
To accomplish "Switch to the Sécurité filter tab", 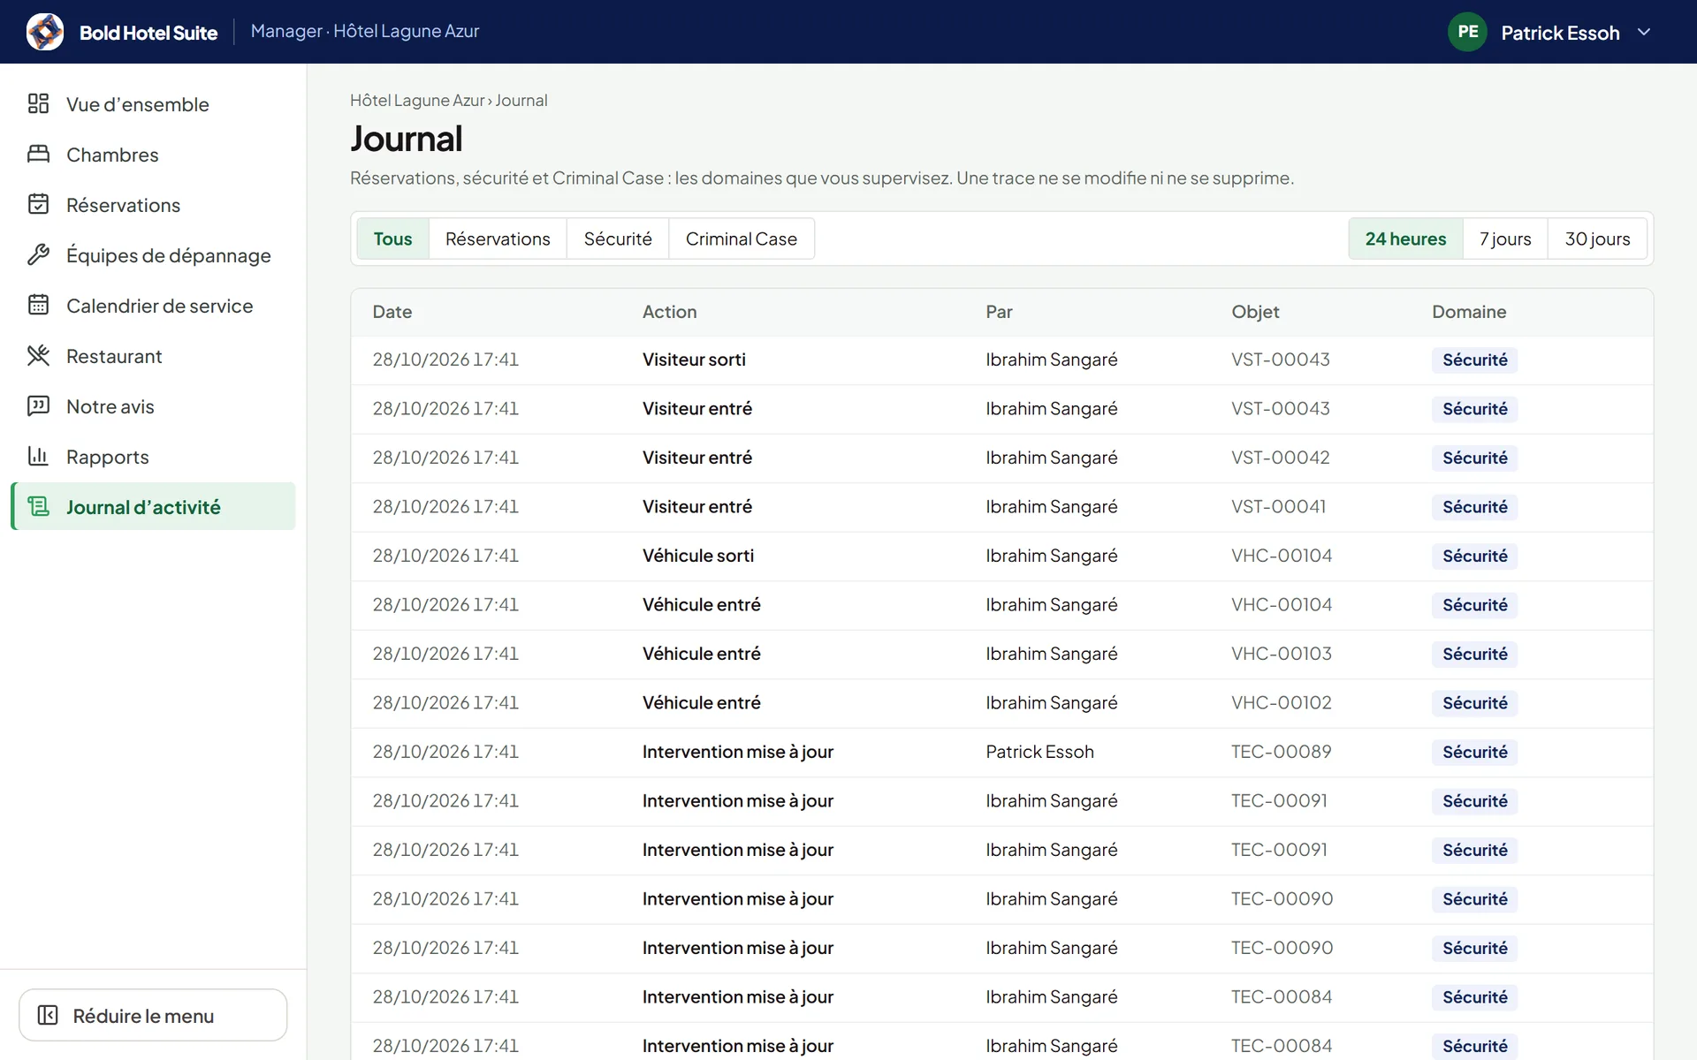I will click(x=618, y=238).
